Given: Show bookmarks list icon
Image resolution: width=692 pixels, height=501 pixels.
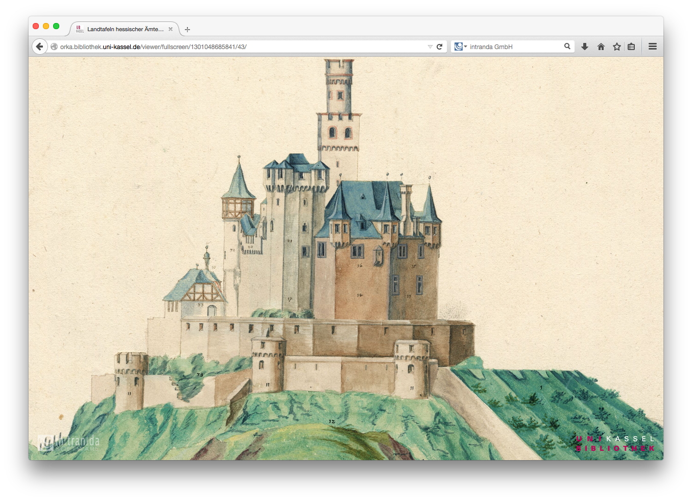Looking at the screenshot, I should point(631,47).
